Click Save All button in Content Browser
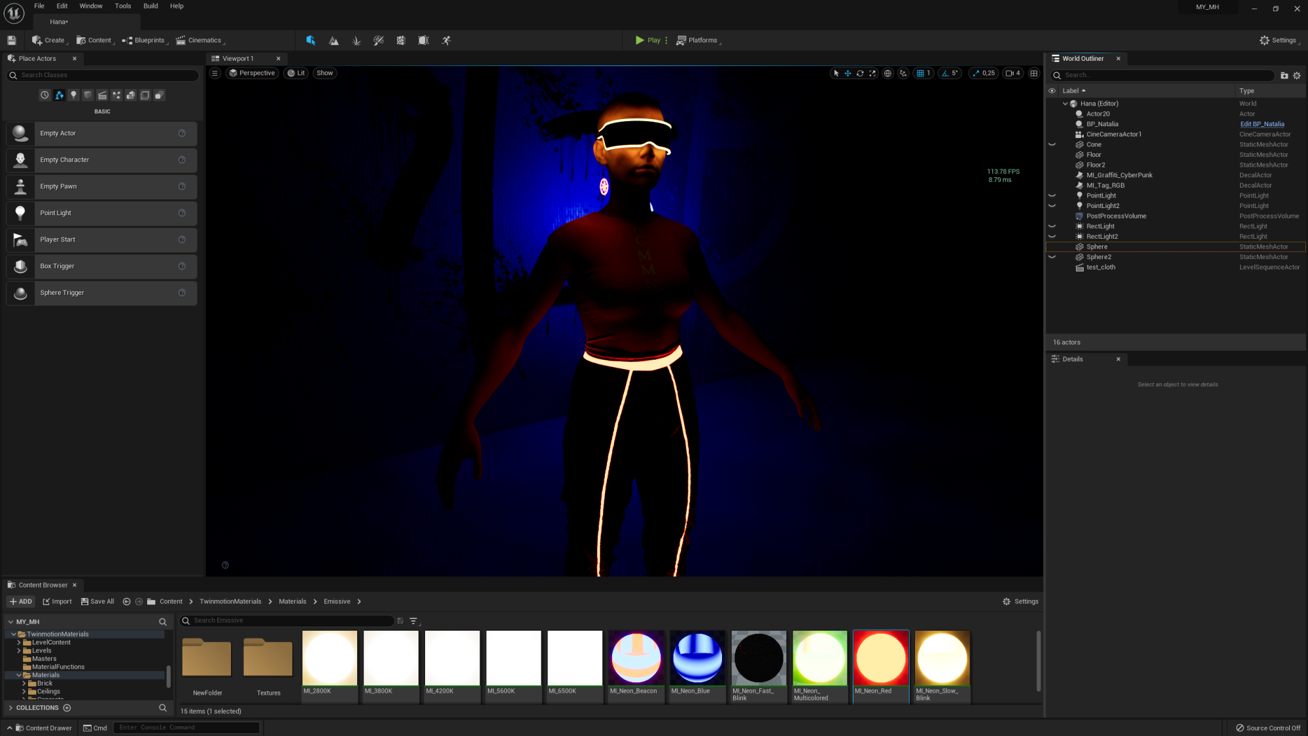1308x736 pixels. [99, 601]
